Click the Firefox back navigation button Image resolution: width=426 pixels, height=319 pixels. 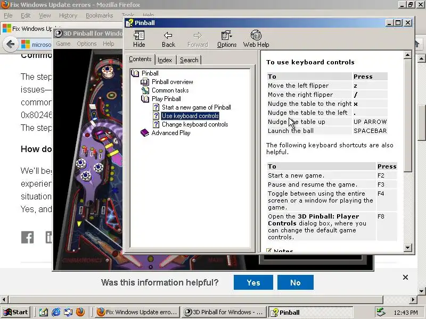coord(10,44)
